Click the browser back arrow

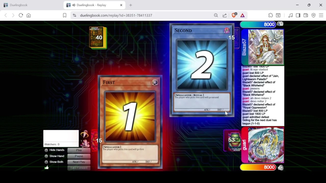tap(6, 15)
